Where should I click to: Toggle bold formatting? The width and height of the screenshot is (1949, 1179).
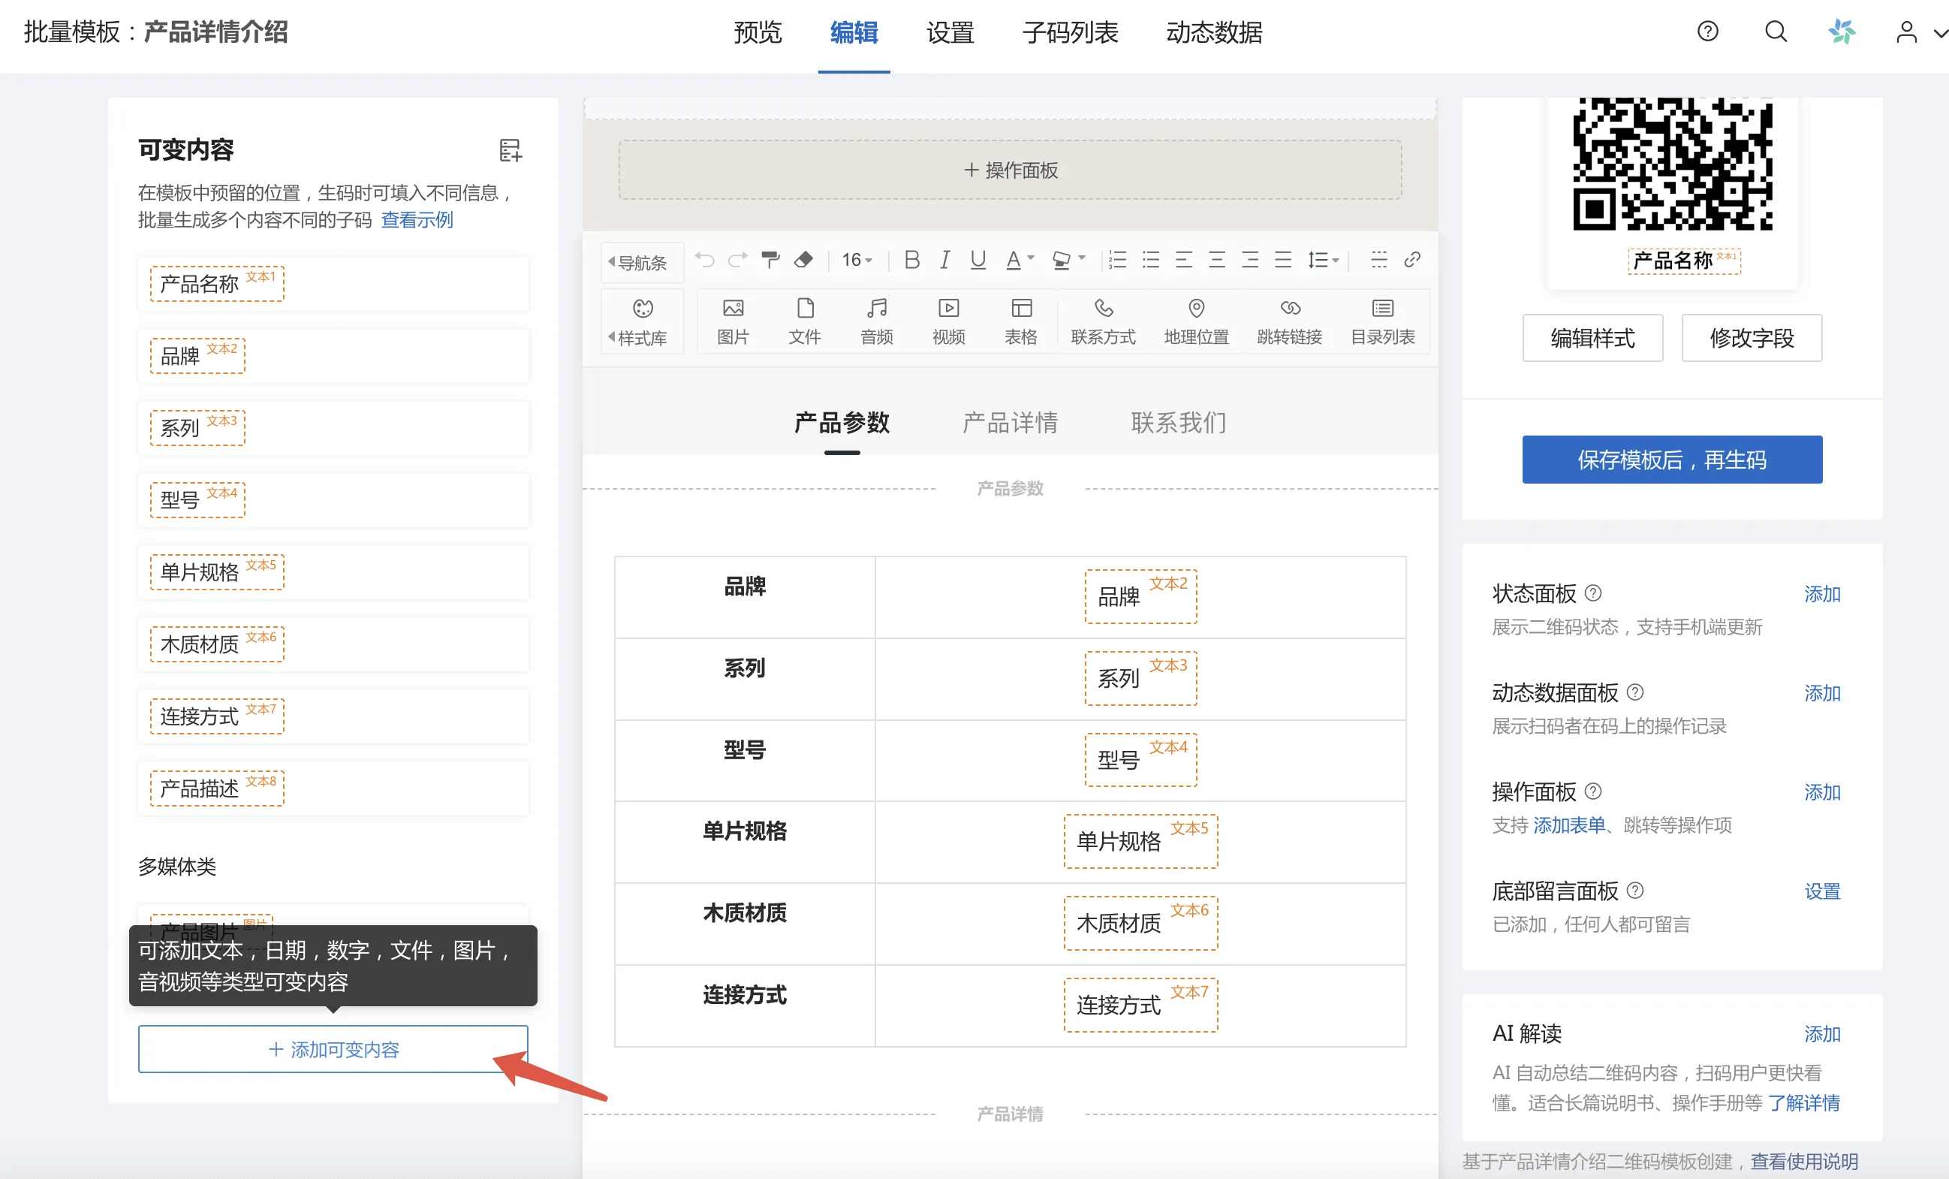(911, 260)
